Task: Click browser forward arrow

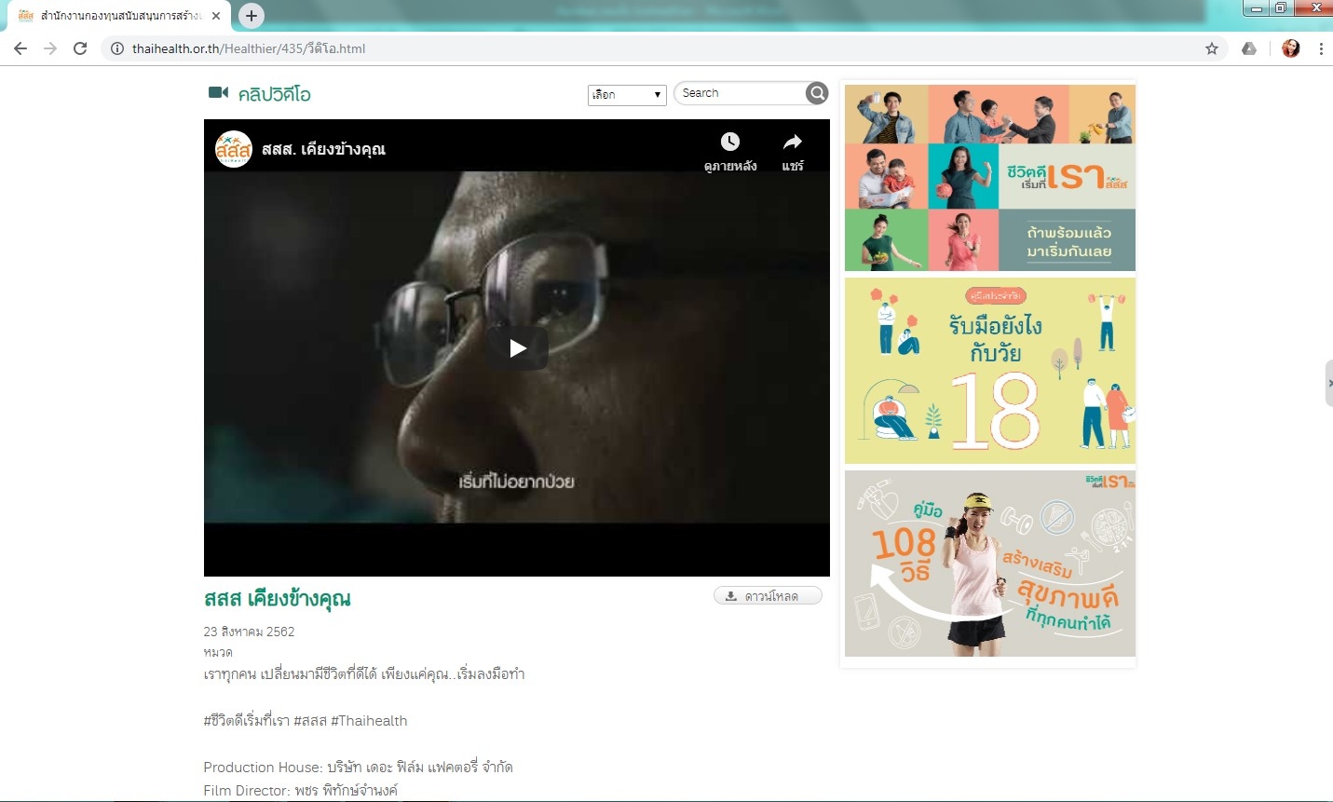Action: (50, 48)
